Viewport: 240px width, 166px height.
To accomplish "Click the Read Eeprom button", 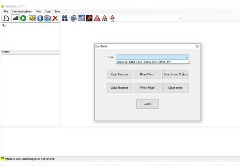I will [120, 74].
